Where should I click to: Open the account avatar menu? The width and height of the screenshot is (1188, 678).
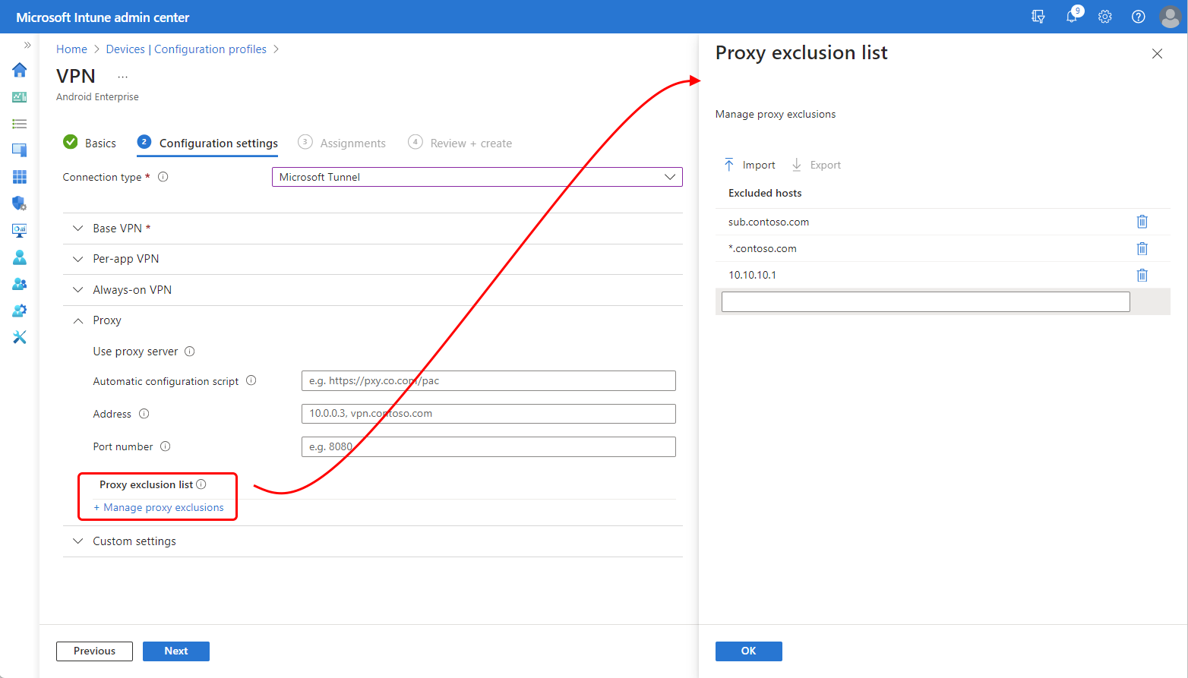pyautogui.click(x=1171, y=17)
